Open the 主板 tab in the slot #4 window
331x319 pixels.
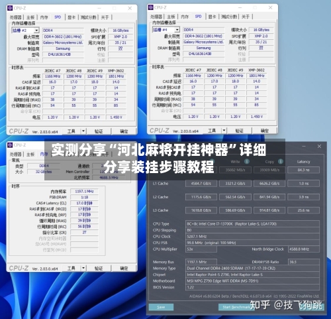click(x=171, y=17)
